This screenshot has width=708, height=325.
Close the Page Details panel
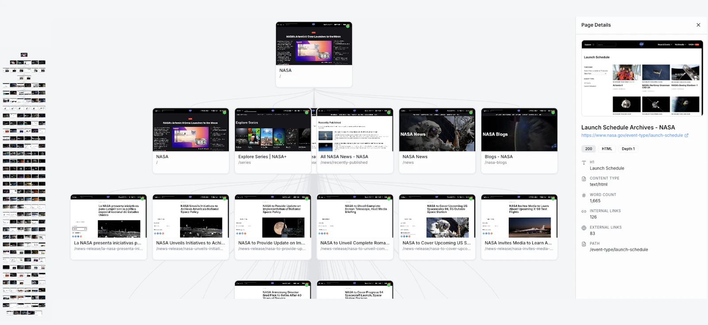pyautogui.click(x=698, y=25)
